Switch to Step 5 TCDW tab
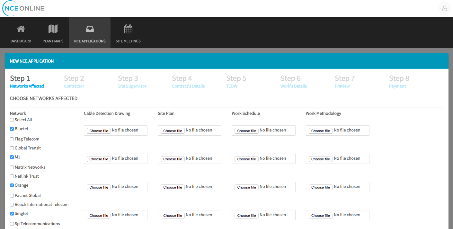Image resolution: width=453 pixels, height=229 pixels. pyautogui.click(x=236, y=81)
